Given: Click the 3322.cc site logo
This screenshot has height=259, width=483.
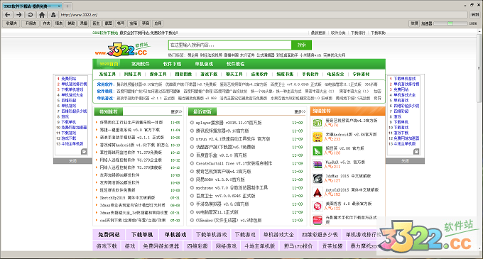Looking at the screenshot, I should [123, 50].
